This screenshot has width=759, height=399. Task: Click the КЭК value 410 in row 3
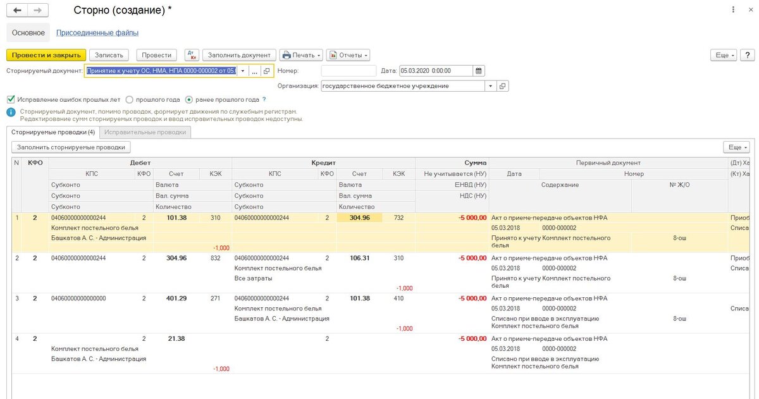coord(398,298)
